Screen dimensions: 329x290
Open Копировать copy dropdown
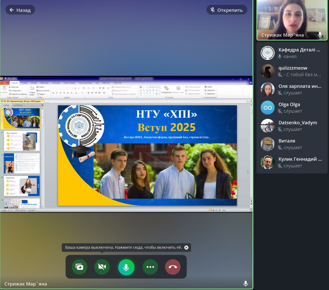click(x=16, y=91)
